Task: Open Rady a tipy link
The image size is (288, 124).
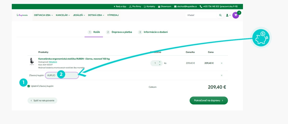Action: [x=120, y=7]
